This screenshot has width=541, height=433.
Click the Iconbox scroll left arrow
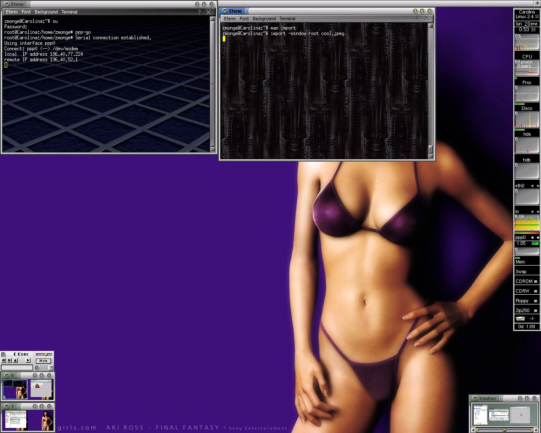(x=474, y=430)
